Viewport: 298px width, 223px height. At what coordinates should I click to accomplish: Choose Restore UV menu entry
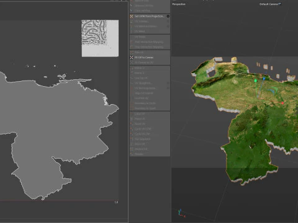tap(150, 149)
